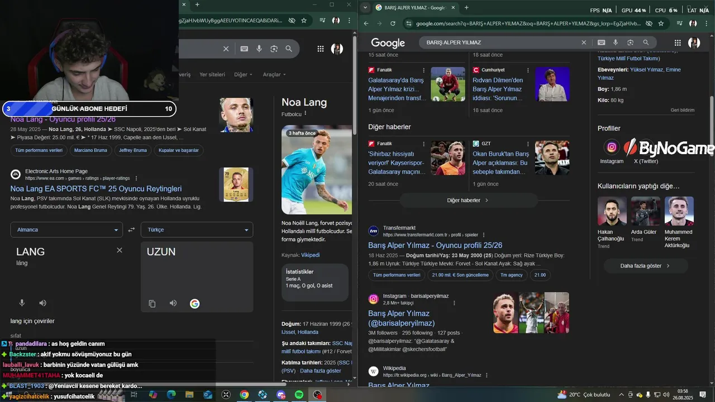Click the right window's vertical scrollbar

coord(712,126)
